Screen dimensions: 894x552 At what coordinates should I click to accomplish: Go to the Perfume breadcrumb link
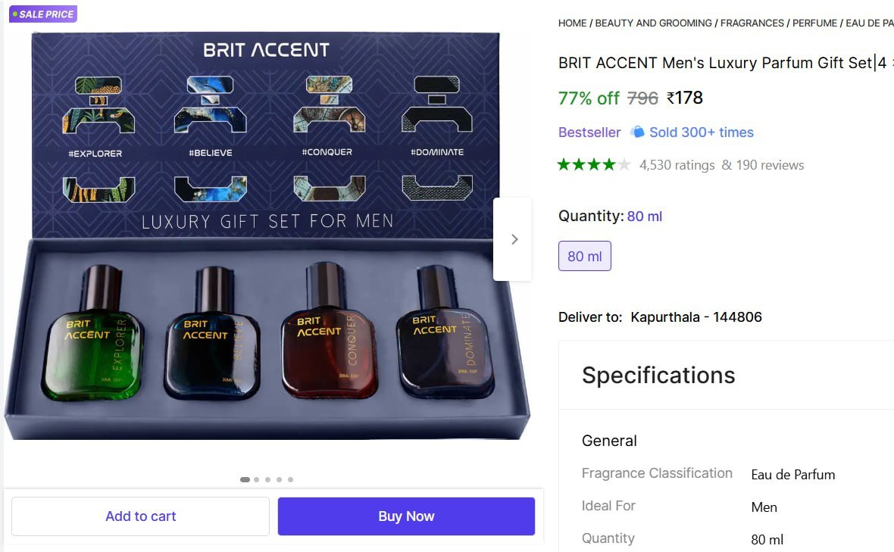click(814, 23)
